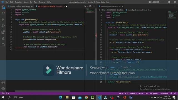Place cursor on line 17 in the left editor
This screenshot has height=100, width=178.
coord(50,49)
